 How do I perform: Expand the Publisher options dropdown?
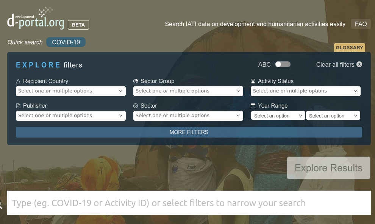click(70, 116)
